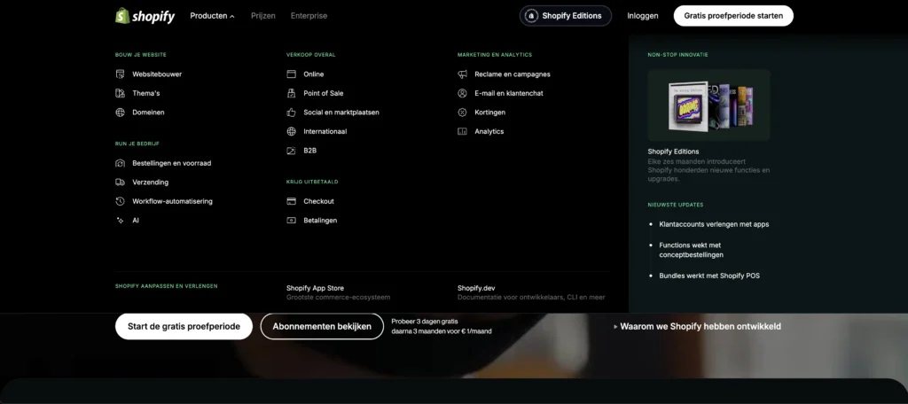Click the Inloggen link
Viewport: 908px width, 404px height.
click(643, 16)
